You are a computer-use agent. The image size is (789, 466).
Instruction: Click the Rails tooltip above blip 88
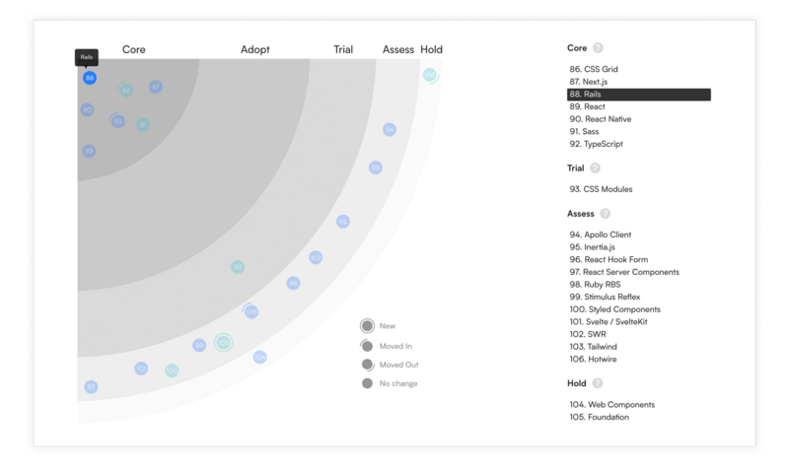click(x=87, y=57)
